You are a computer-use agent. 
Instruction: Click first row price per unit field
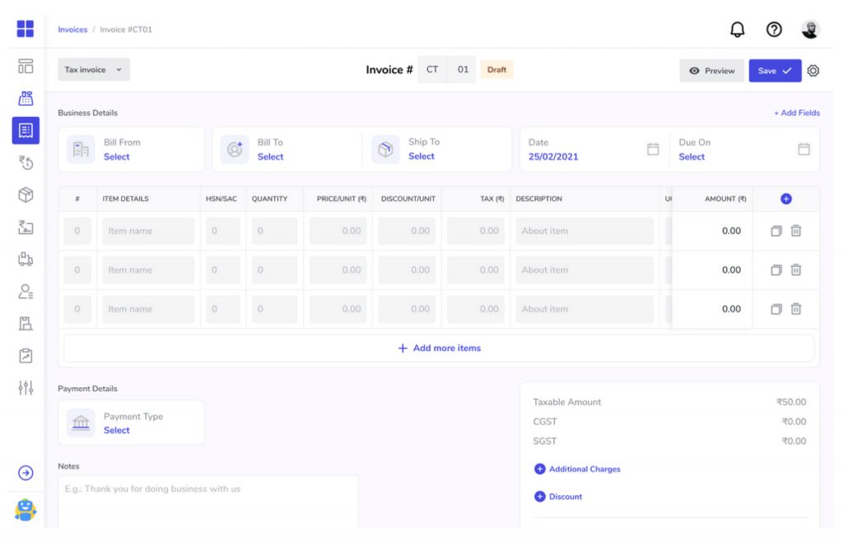338,231
